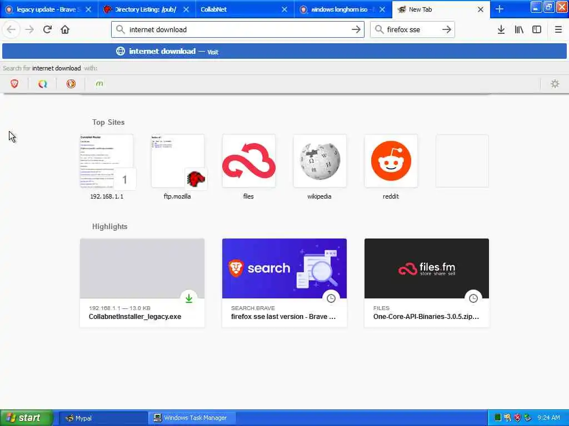Click the go arrow in the address bar
The width and height of the screenshot is (569, 426).
point(356,29)
